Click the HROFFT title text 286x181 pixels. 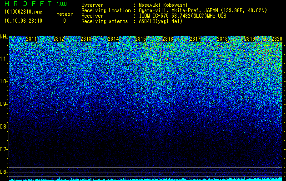[x=28, y=4]
